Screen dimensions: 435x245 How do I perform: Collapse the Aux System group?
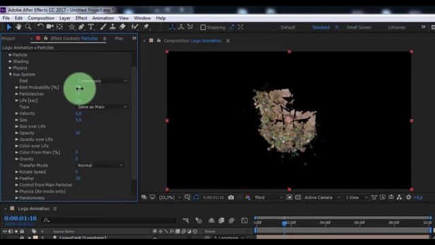click(x=10, y=74)
